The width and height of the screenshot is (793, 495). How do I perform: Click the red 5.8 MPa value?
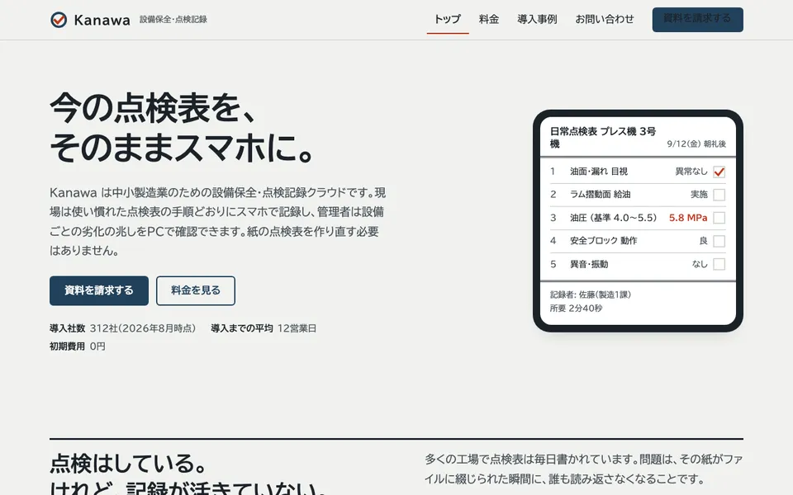coord(688,218)
